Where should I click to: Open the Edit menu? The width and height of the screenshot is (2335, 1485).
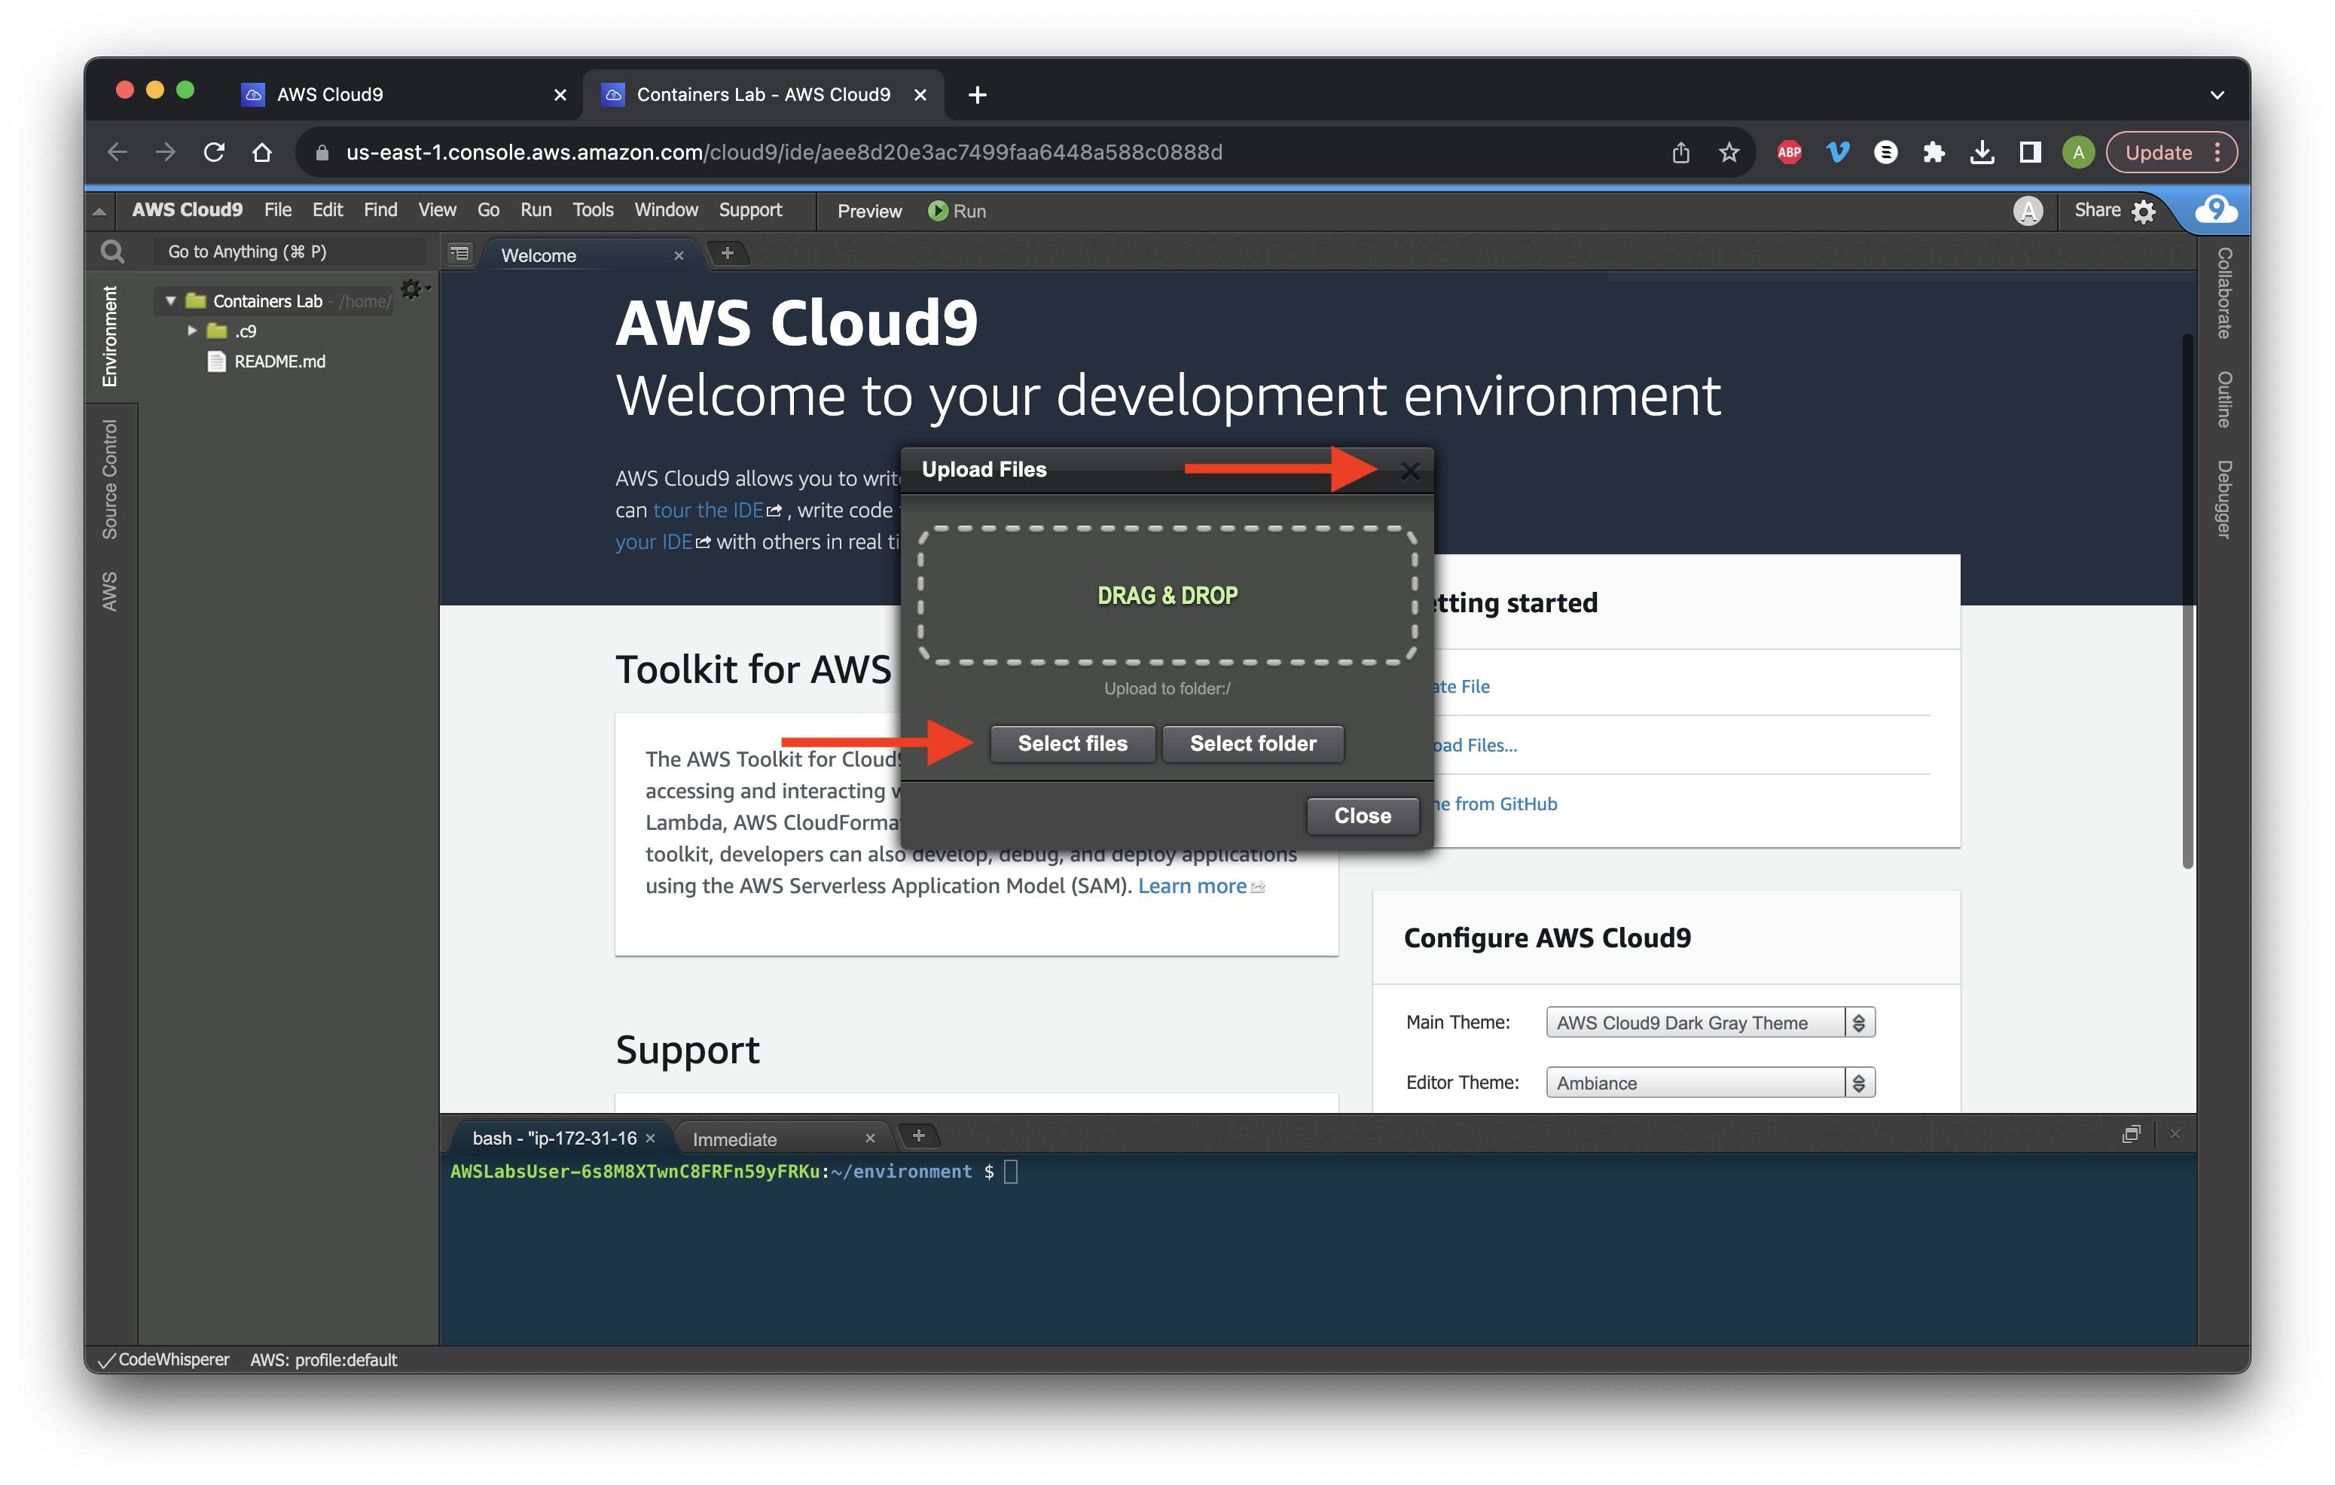(x=328, y=210)
